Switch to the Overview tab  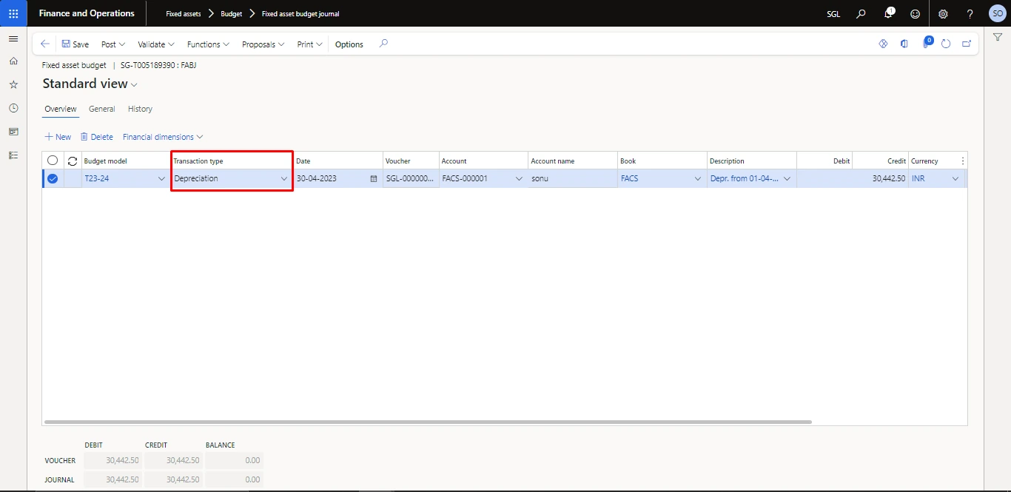(61, 109)
